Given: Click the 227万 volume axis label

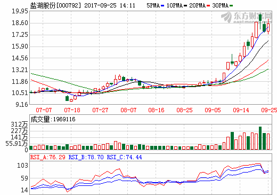Looking at the screenshot, I should [x=19, y=131].
